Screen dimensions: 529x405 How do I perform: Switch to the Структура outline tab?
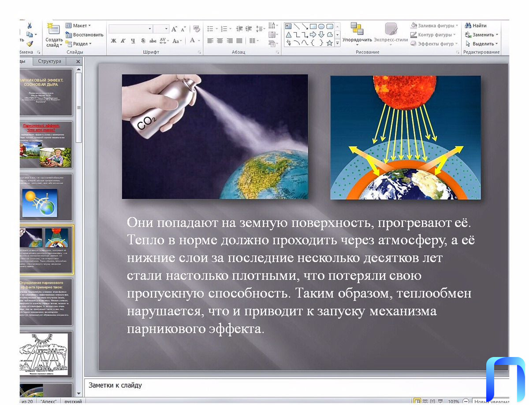49,61
